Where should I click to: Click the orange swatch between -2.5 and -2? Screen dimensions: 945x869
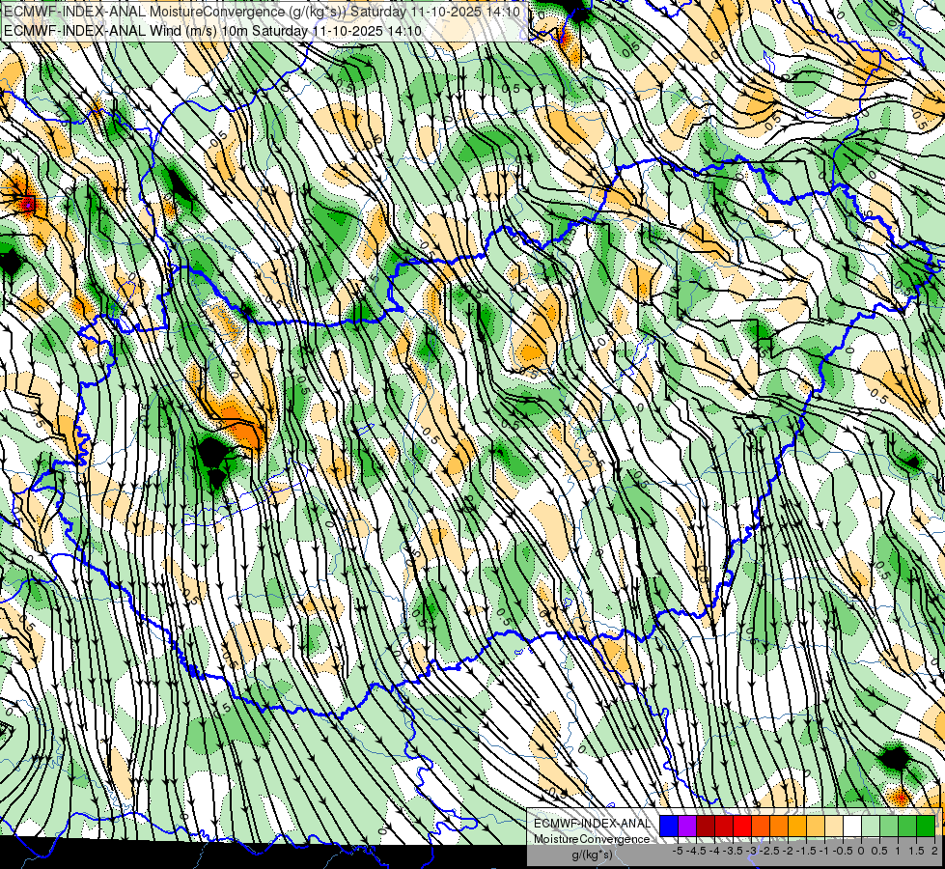click(x=779, y=826)
